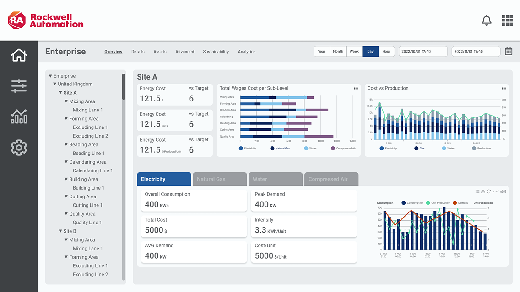Click list view icon above consumption chart
The width and height of the screenshot is (520, 292).
click(477, 191)
